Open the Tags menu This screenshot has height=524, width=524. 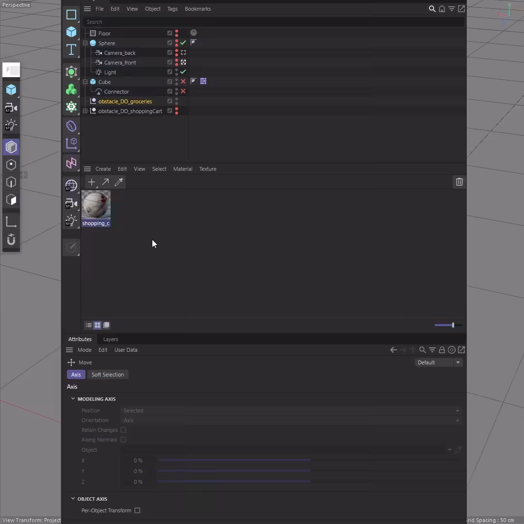[172, 9]
